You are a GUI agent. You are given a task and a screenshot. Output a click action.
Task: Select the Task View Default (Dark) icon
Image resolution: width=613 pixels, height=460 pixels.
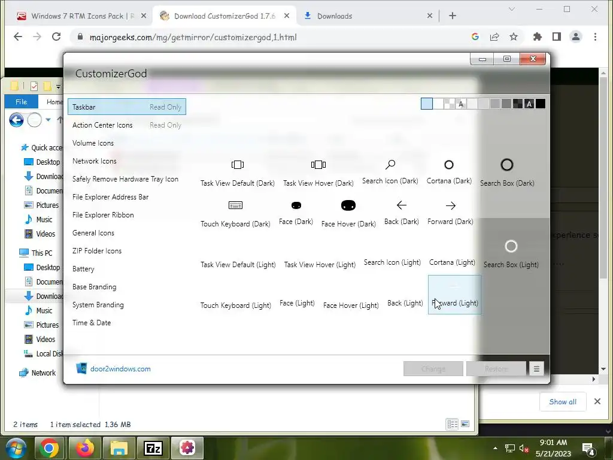pyautogui.click(x=237, y=165)
